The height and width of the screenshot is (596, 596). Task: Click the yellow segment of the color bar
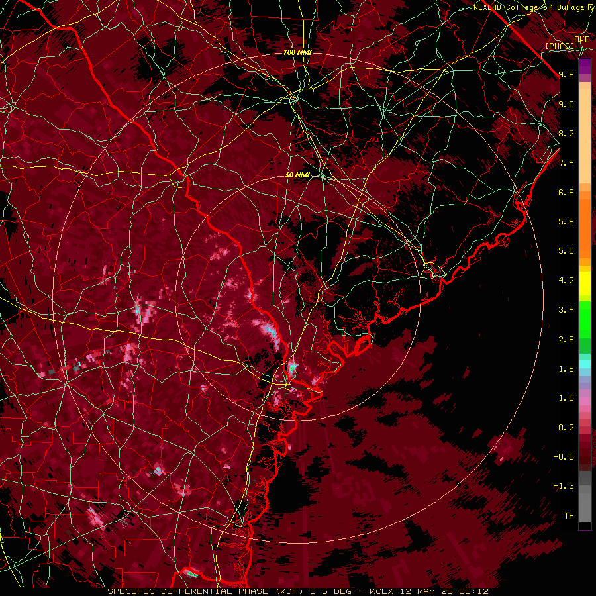coord(585,283)
